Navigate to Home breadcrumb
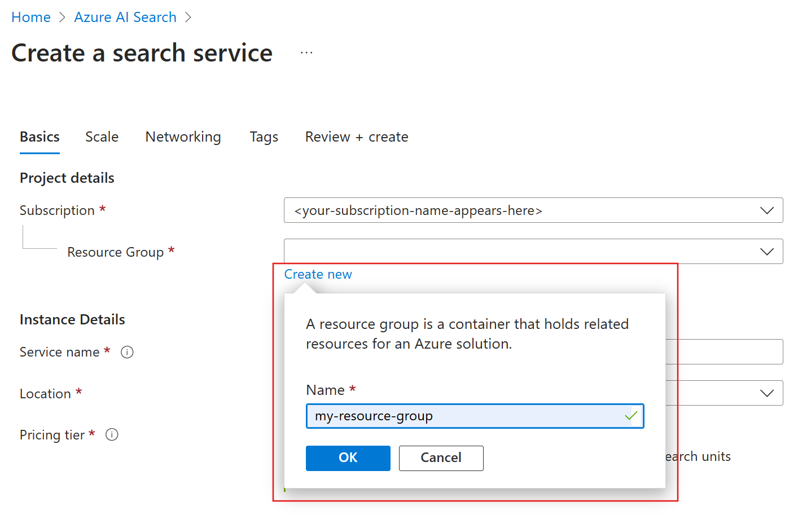The width and height of the screenshot is (798, 519). (x=31, y=17)
